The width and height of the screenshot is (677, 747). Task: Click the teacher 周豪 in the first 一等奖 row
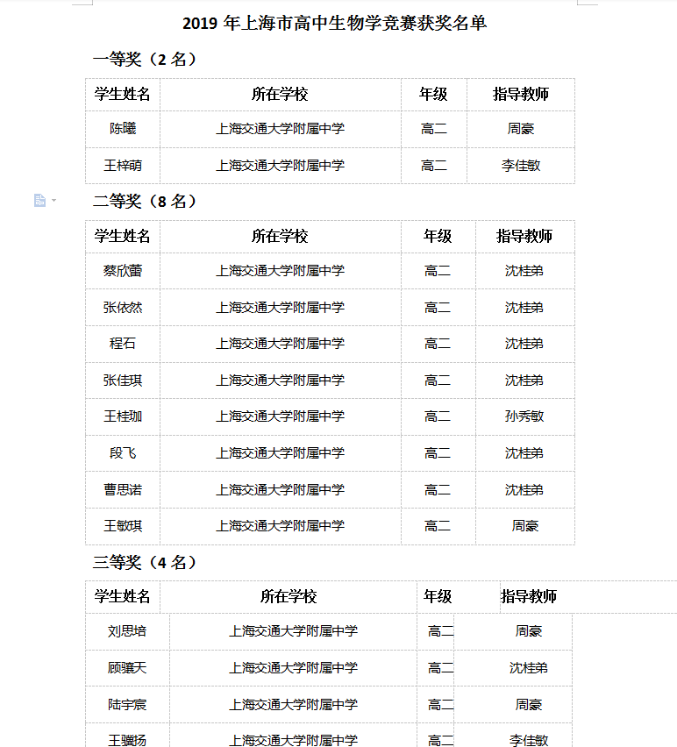click(521, 129)
